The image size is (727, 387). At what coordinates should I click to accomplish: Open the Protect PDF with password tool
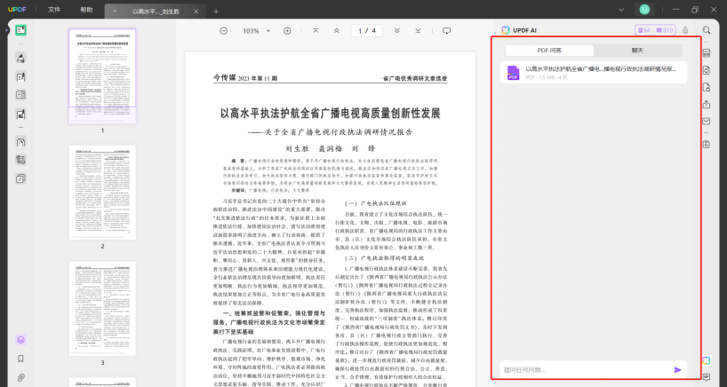pyautogui.click(x=707, y=88)
